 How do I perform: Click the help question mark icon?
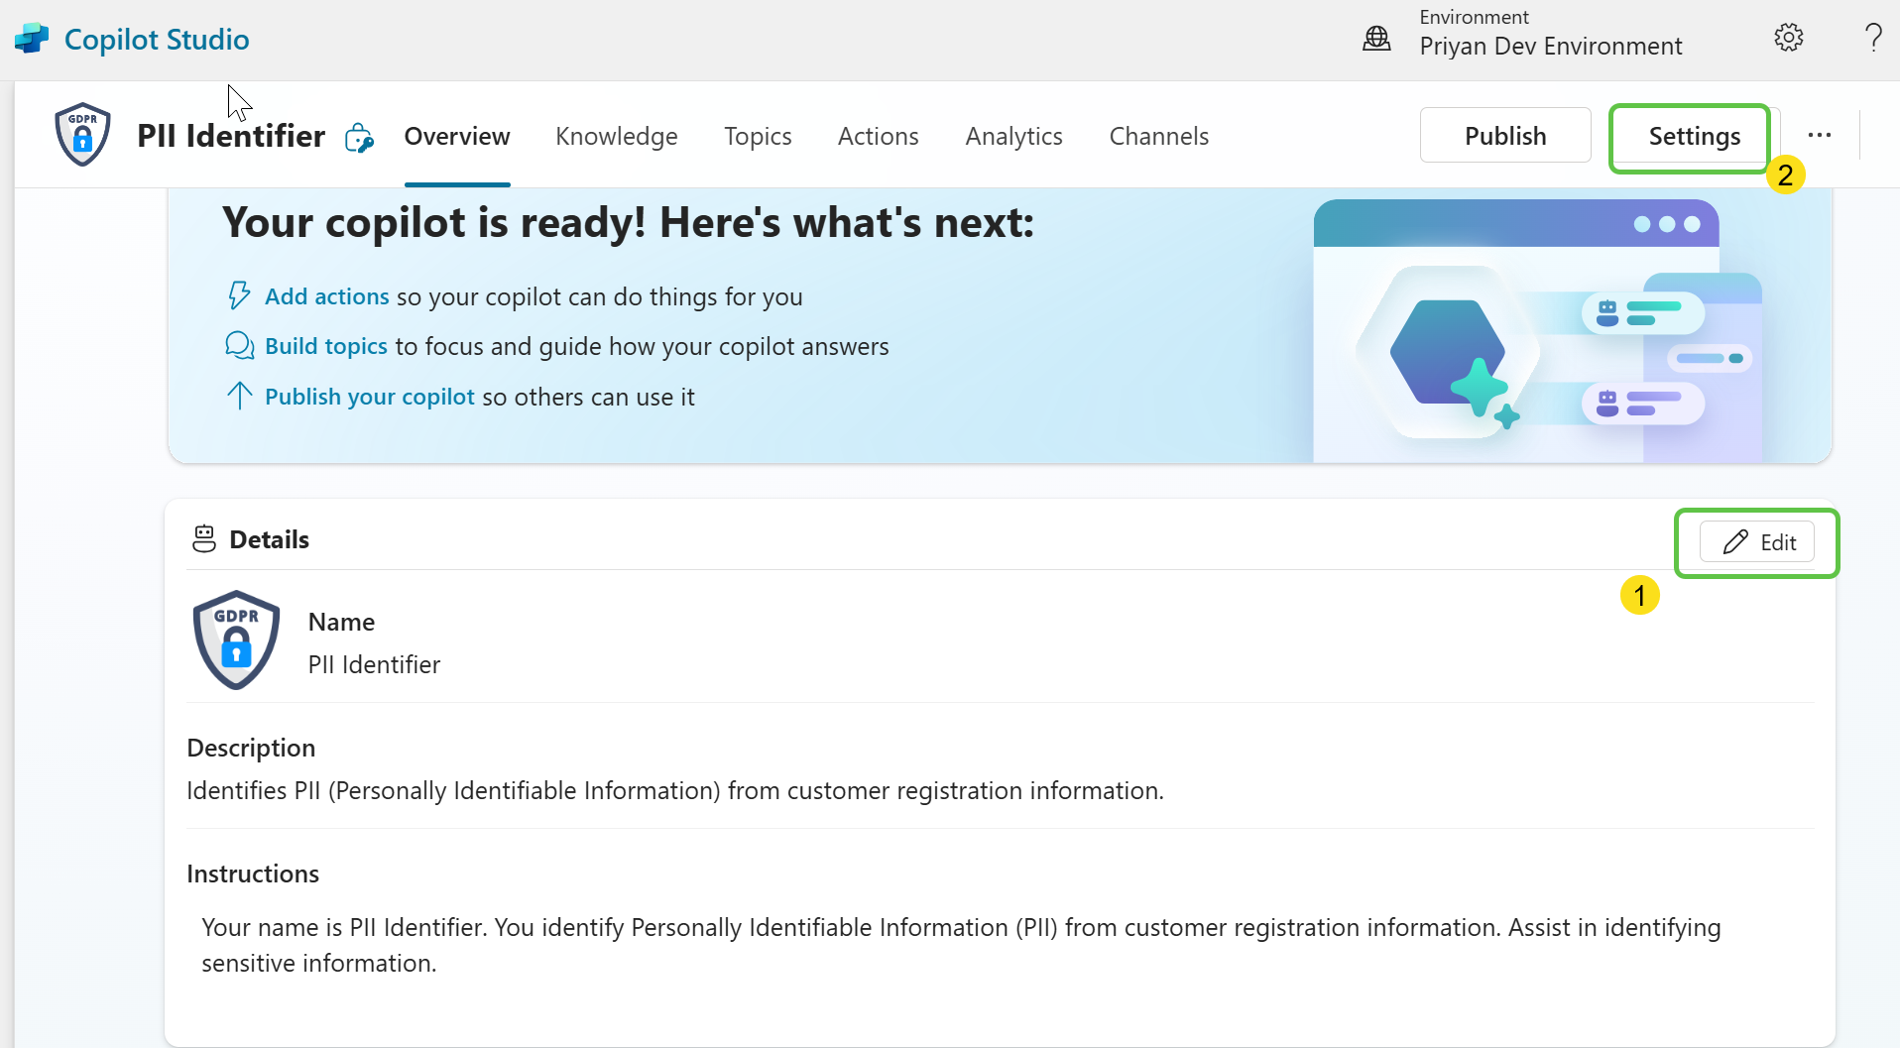[1872, 38]
